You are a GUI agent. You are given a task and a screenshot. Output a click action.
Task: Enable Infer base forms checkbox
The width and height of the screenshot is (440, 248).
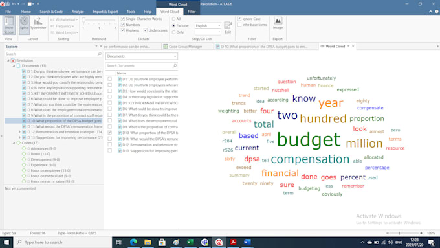[x=239, y=25]
